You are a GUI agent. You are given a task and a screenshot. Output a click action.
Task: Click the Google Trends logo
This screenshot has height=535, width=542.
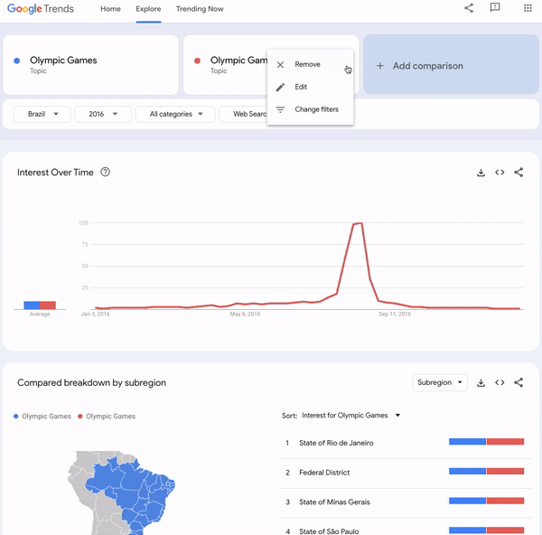click(x=41, y=9)
